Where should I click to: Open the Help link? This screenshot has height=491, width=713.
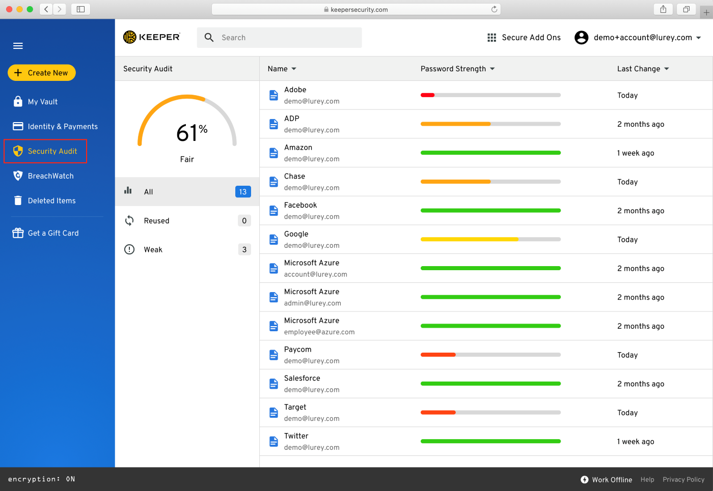(x=647, y=479)
